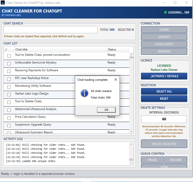Tick the checkbox beside Tool to Delete Chats

[x=9, y=102]
